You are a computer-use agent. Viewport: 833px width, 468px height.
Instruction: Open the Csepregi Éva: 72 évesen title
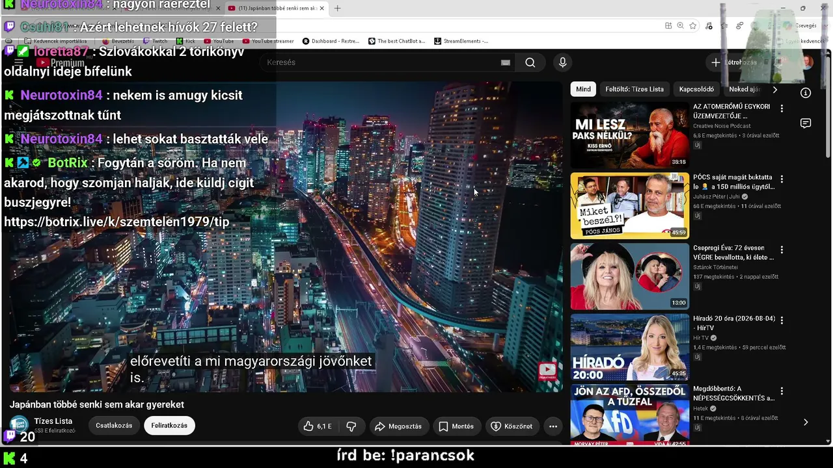click(733, 252)
